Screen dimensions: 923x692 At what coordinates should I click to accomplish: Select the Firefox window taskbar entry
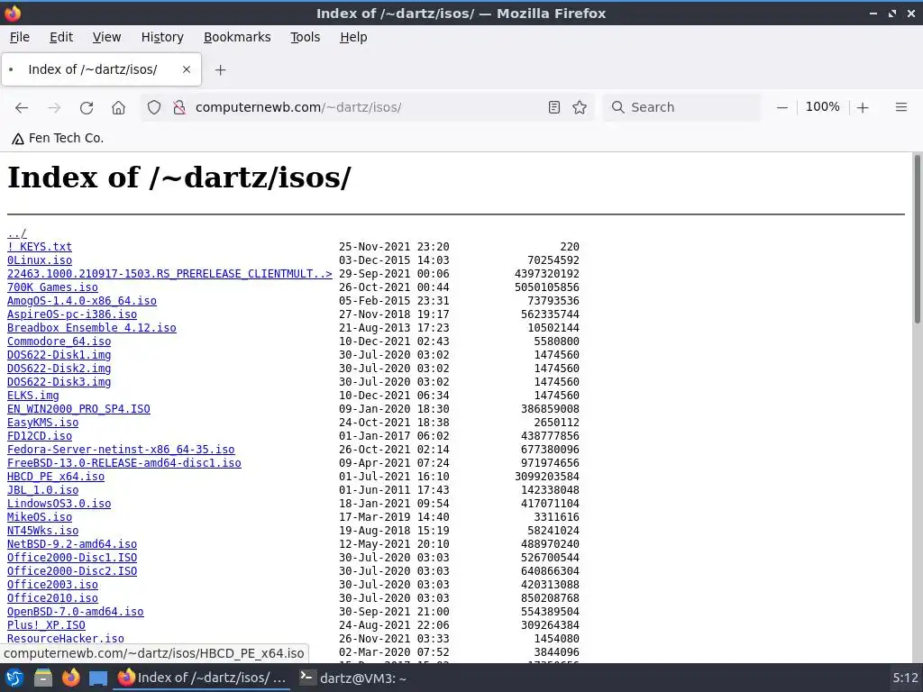201,678
